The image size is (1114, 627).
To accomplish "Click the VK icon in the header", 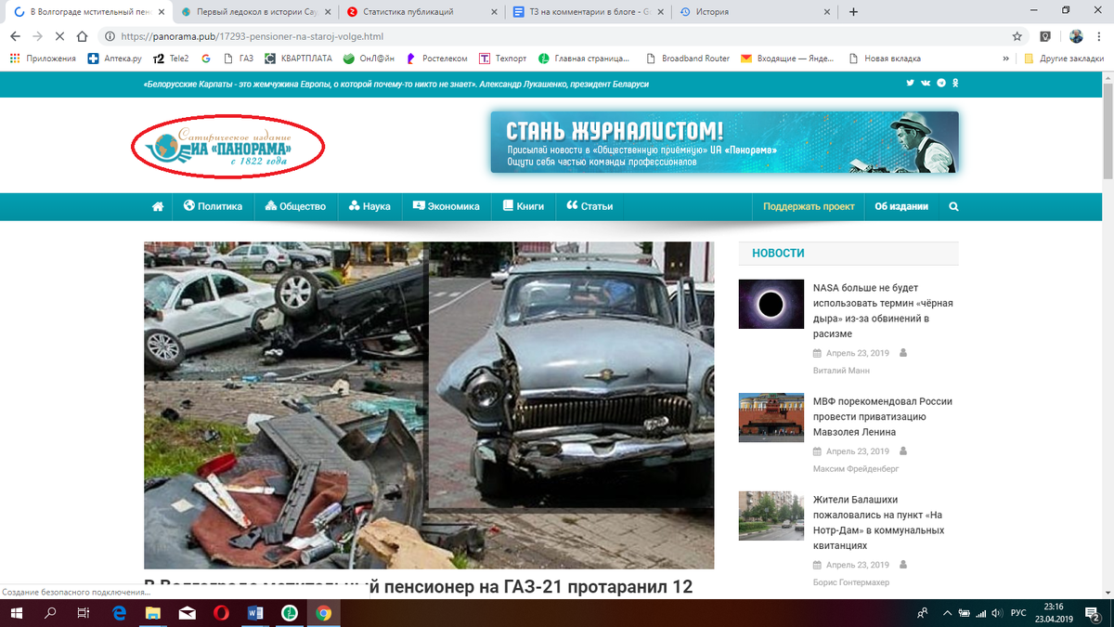I will 926,83.
